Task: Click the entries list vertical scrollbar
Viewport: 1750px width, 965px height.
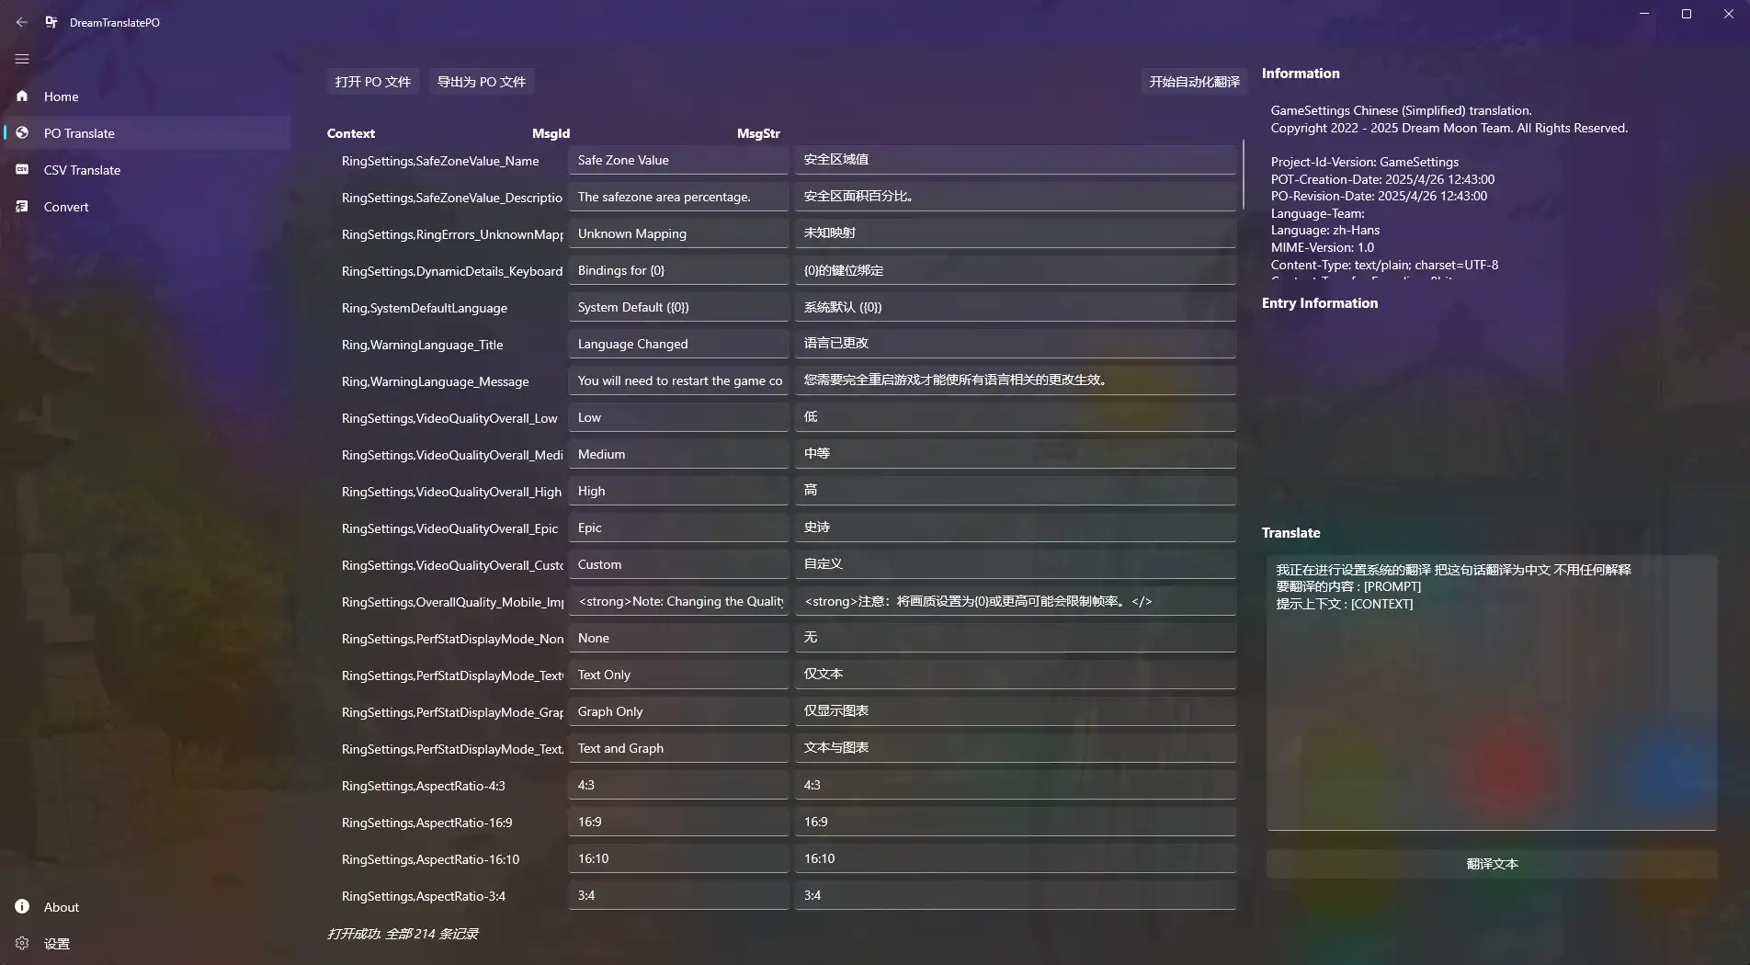Action: (1243, 175)
